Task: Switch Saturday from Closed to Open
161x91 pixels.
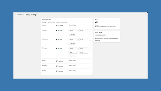Action: point(57,66)
